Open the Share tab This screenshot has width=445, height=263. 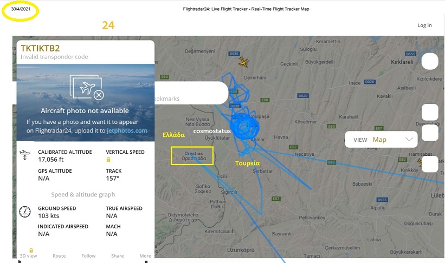[118, 255]
